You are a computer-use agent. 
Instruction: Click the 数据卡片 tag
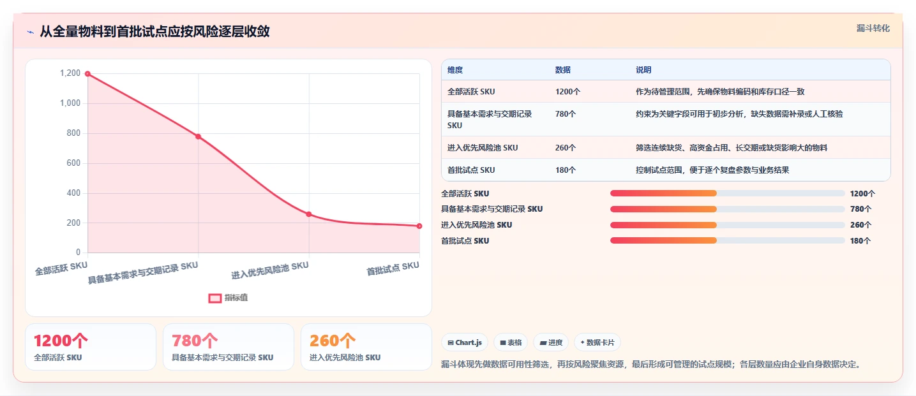coord(597,342)
